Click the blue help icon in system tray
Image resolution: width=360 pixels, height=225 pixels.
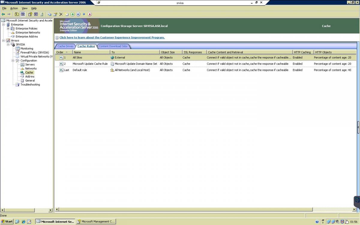tap(317, 222)
